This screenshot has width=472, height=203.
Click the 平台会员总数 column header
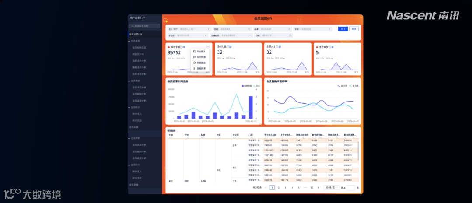[x=271, y=135]
